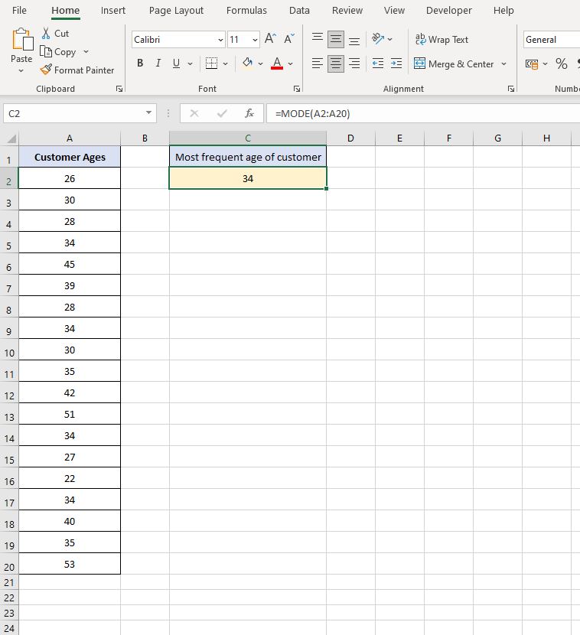The height and width of the screenshot is (635, 580).
Task: Open the Font settings dialog launcher
Action: pos(297,89)
